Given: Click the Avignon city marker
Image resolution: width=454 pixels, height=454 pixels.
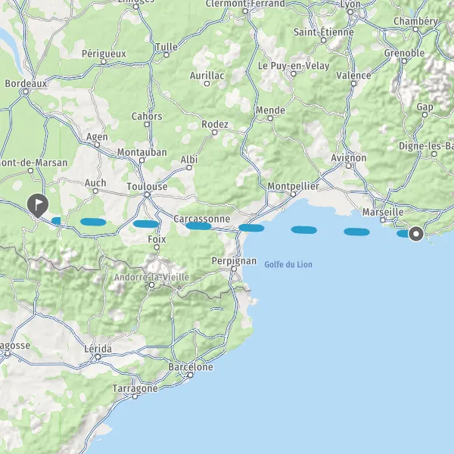Looking at the screenshot, I should click(349, 166).
